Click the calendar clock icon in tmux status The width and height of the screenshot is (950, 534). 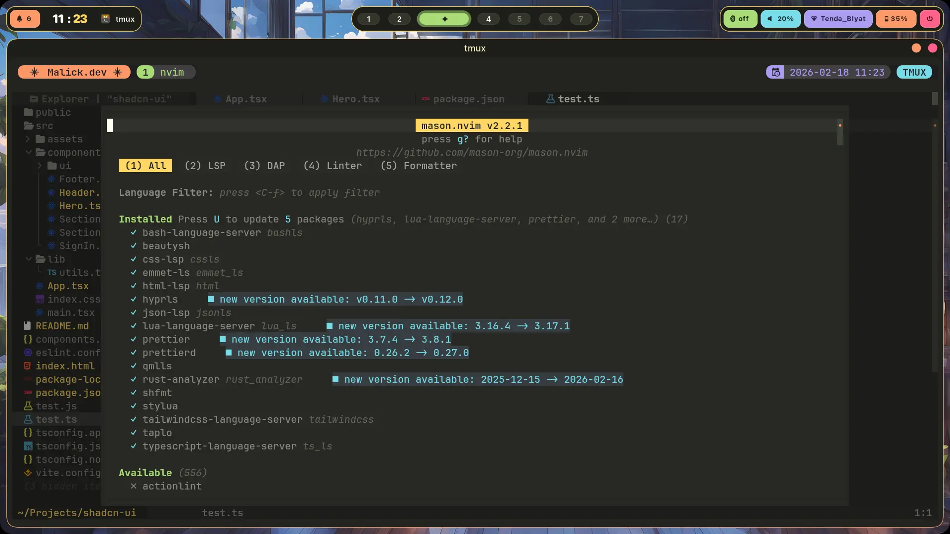[x=775, y=72]
